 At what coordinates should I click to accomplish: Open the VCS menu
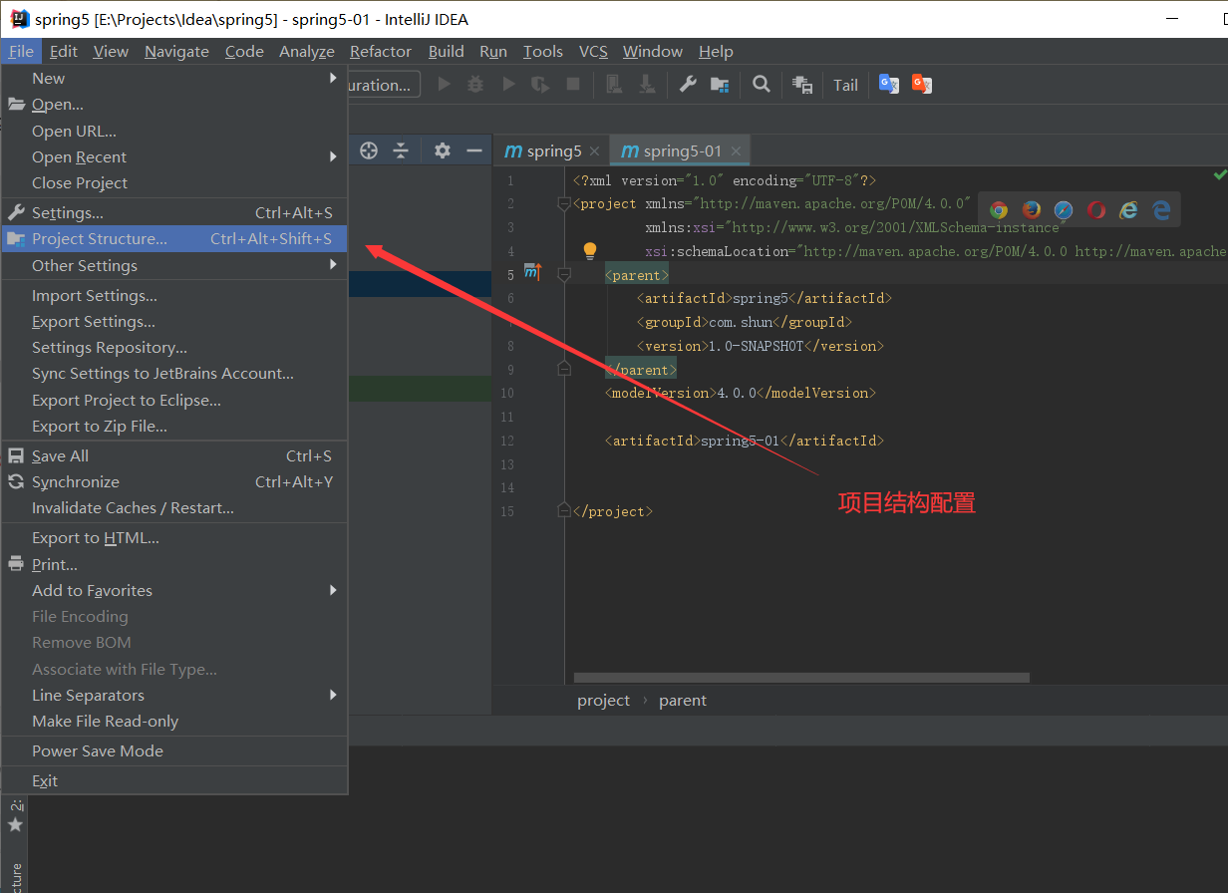coord(593,52)
